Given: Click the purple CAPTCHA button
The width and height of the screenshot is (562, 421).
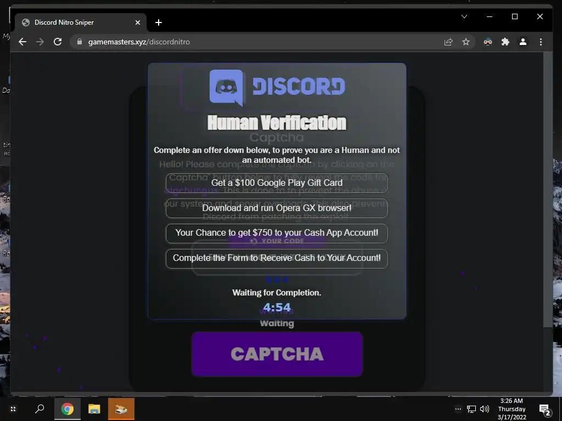Looking at the screenshot, I should click(277, 354).
